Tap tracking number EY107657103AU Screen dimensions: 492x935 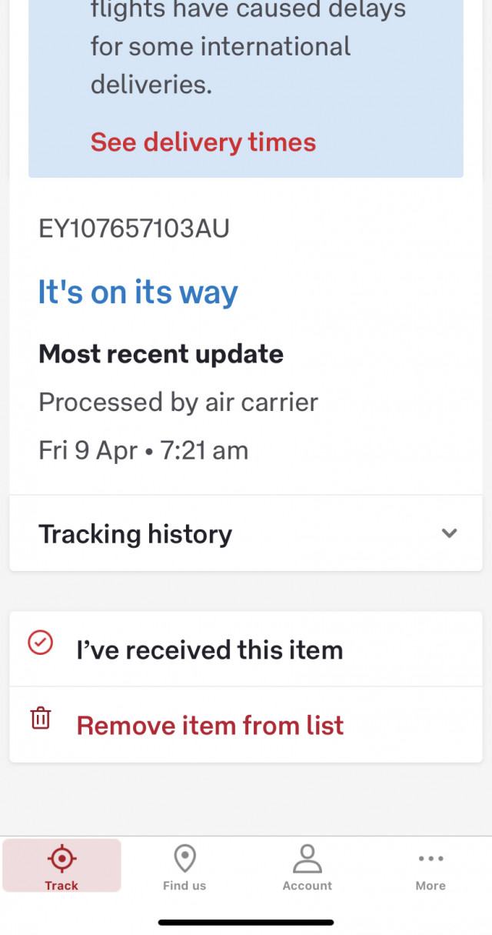(x=134, y=229)
